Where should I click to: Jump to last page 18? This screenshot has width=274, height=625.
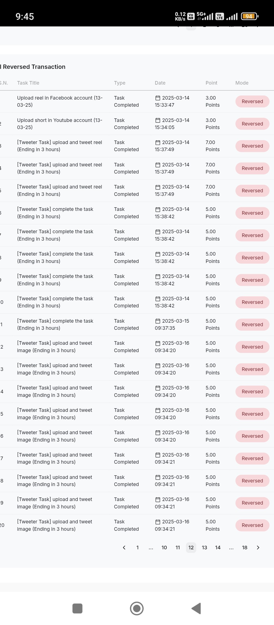click(x=245, y=548)
